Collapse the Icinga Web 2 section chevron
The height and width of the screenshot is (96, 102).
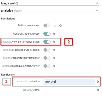(x=97, y=3)
